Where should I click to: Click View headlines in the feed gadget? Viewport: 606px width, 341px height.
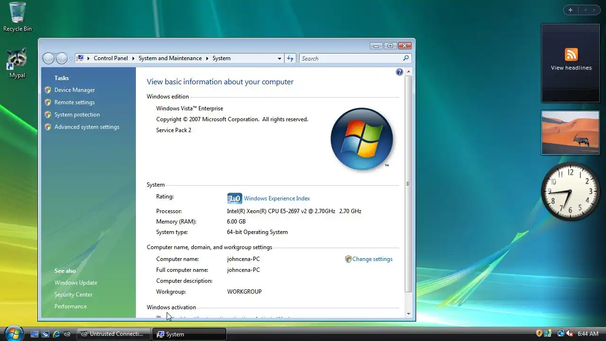coord(571,68)
